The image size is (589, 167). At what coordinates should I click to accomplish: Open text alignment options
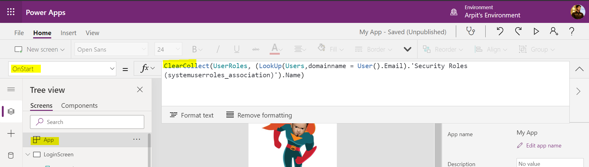(x=300, y=49)
